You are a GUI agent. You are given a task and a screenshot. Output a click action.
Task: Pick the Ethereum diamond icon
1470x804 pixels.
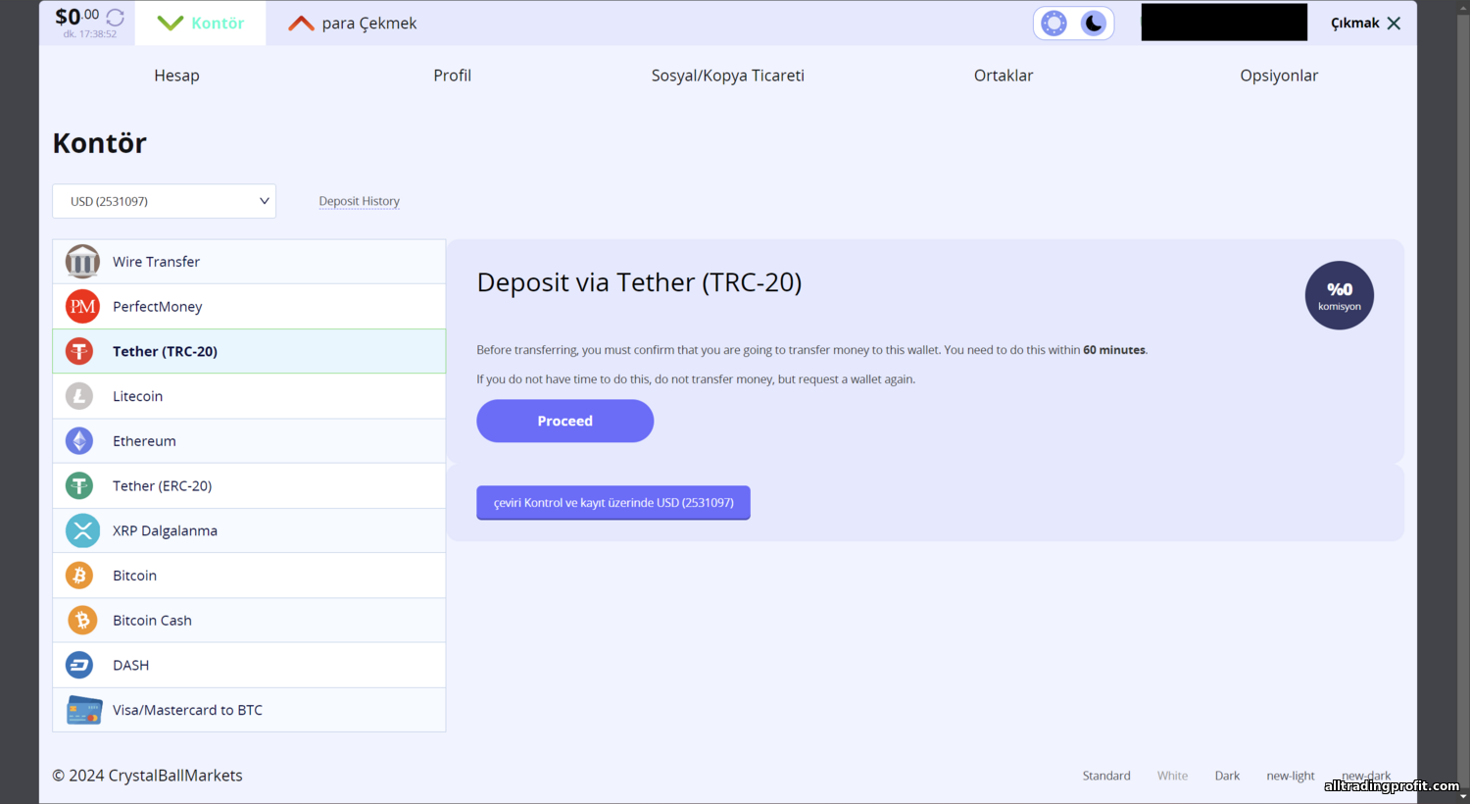pos(79,441)
